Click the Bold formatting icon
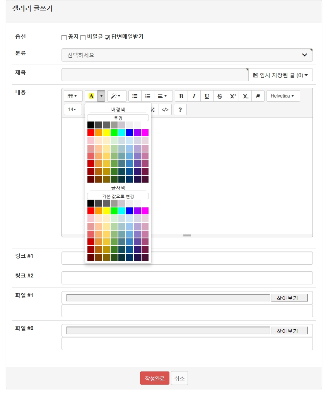 pos(181,96)
